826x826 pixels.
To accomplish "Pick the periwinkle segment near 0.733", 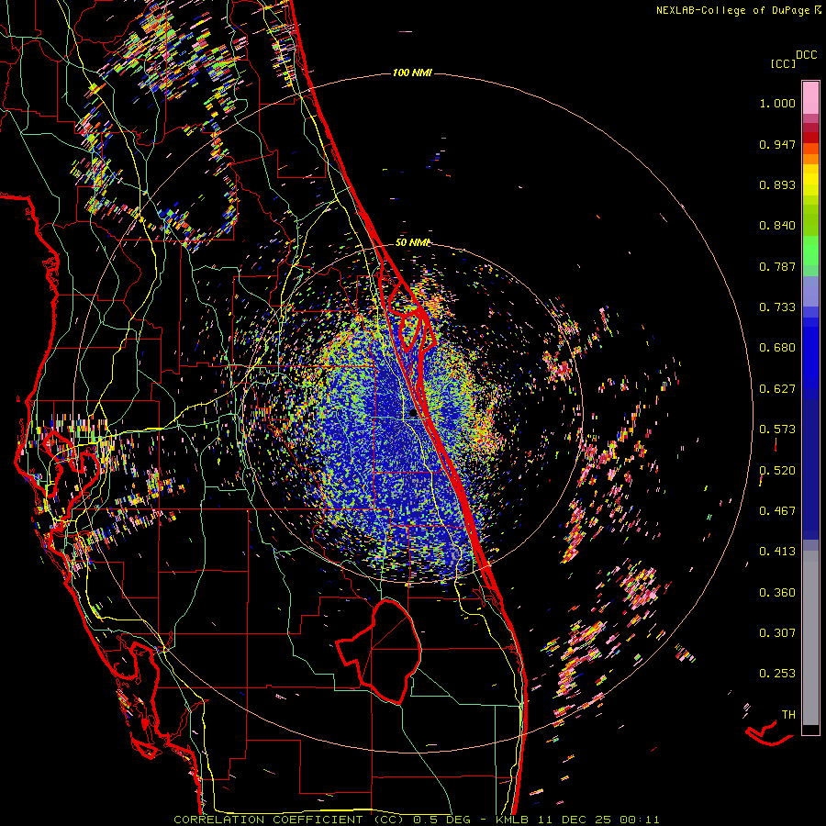I will tap(810, 291).
